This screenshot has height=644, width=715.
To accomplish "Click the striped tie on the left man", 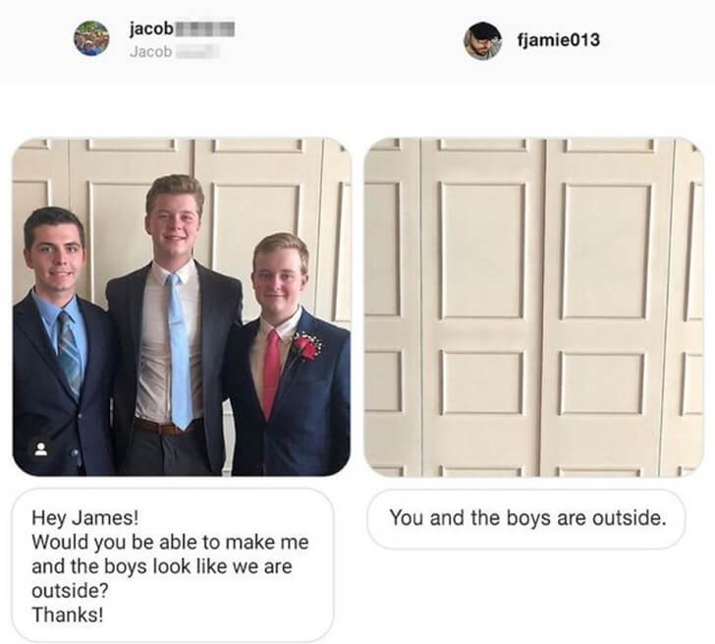I will 70,351.
